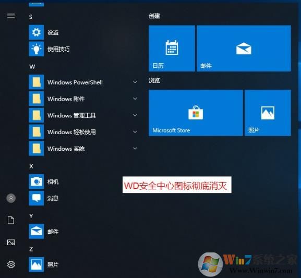Click the user account avatar icon
The image size is (301, 278).
click(x=11, y=198)
